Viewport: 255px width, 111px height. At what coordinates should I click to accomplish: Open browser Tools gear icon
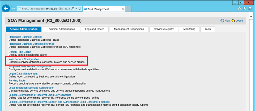pyautogui.click(x=250, y=8)
